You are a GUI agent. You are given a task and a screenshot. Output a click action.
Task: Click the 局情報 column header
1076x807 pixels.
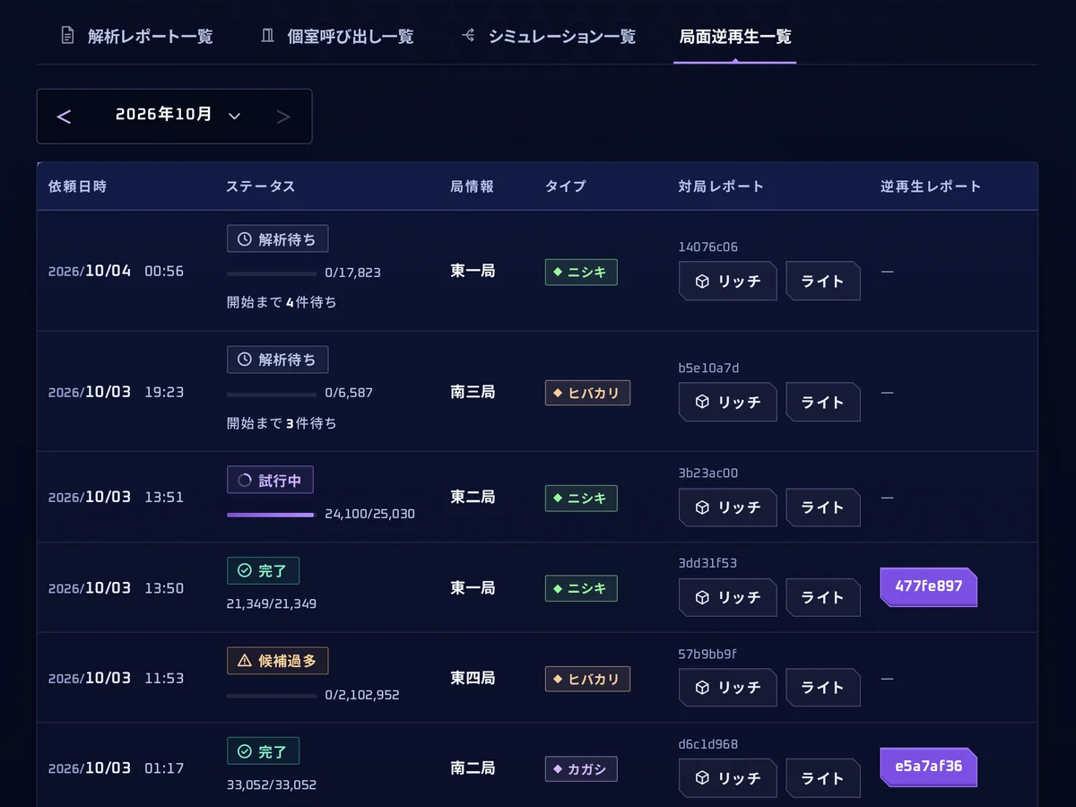(x=473, y=187)
